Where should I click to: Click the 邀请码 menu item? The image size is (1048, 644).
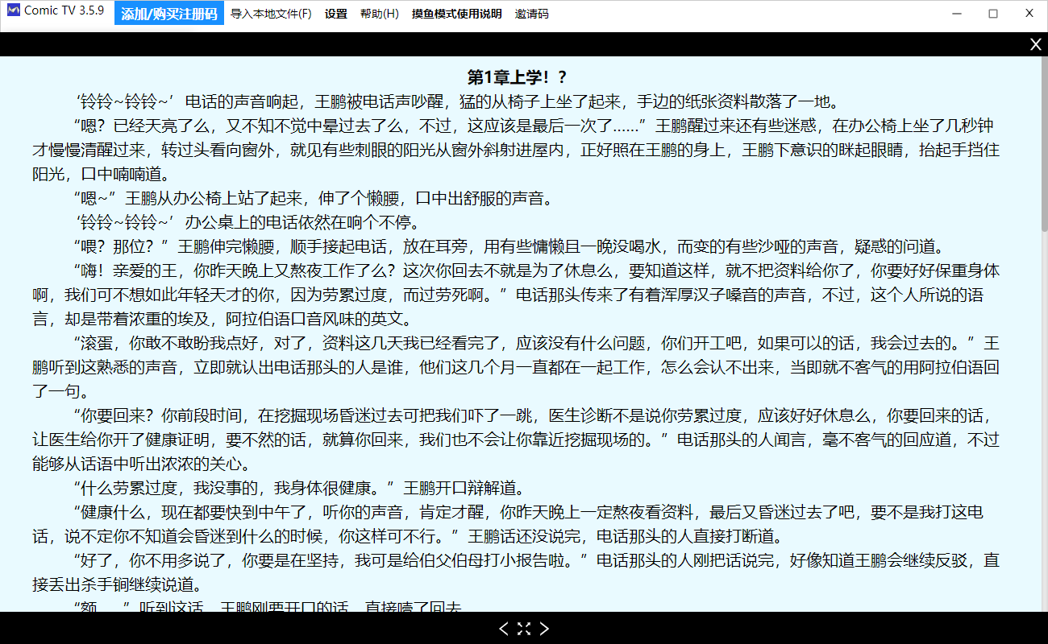532,14
